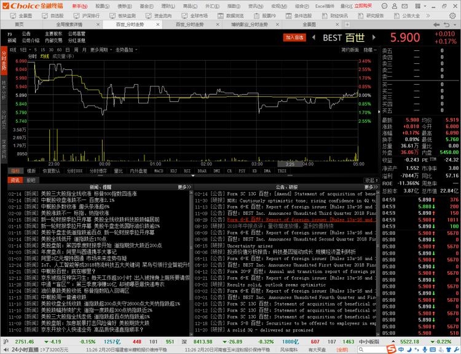Click the 3:25 time marker on chart axis
The height and width of the screenshot is (354, 461).
pos(290,164)
